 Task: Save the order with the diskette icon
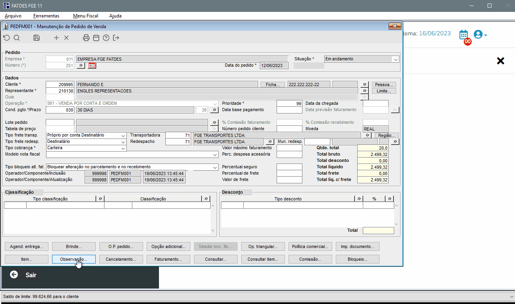[x=37, y=38]
